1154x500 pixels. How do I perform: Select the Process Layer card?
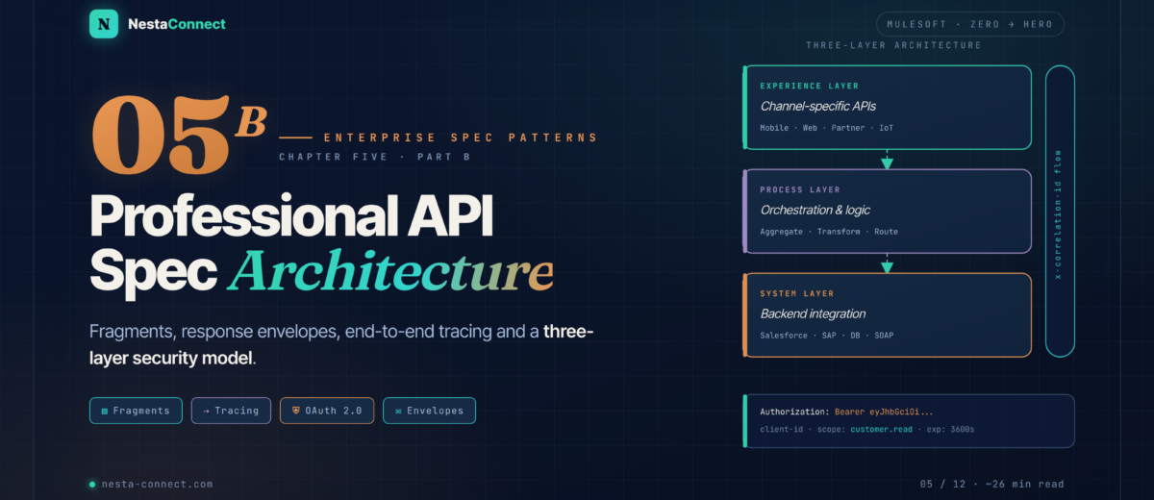pos(887,212)
